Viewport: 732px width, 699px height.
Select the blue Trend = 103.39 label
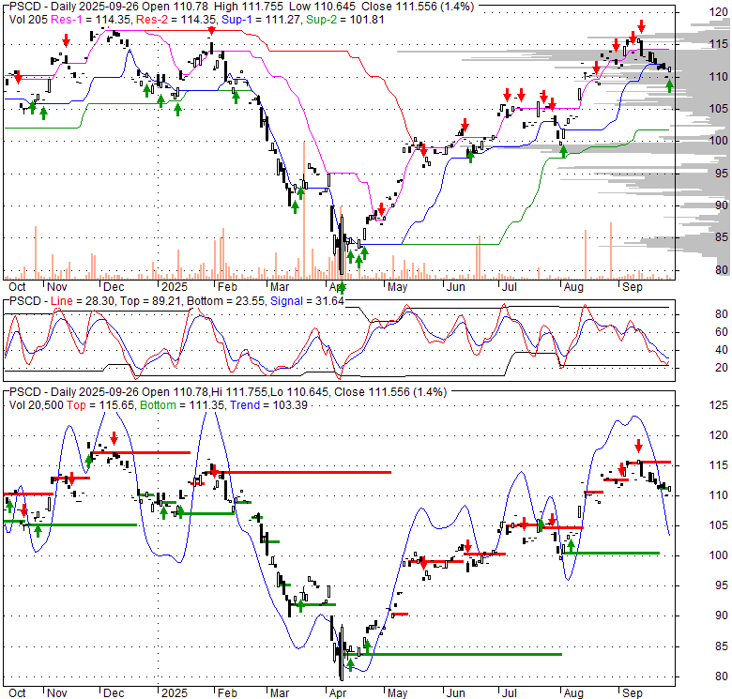[x=268, y=405]
